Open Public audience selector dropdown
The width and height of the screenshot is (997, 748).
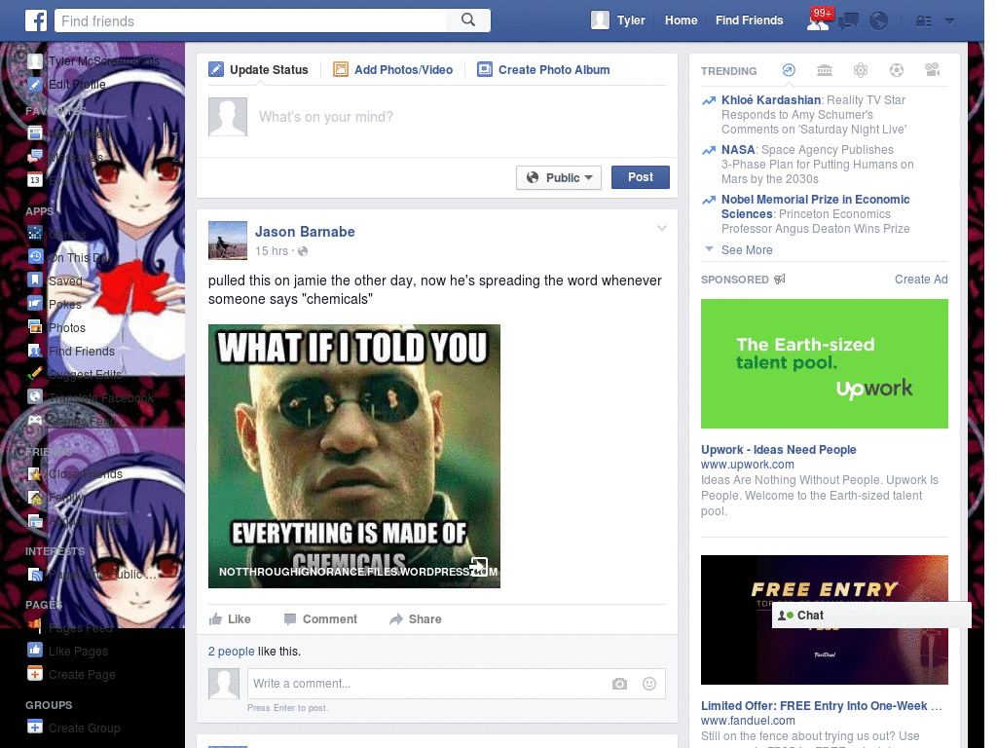tap(559, 177)
